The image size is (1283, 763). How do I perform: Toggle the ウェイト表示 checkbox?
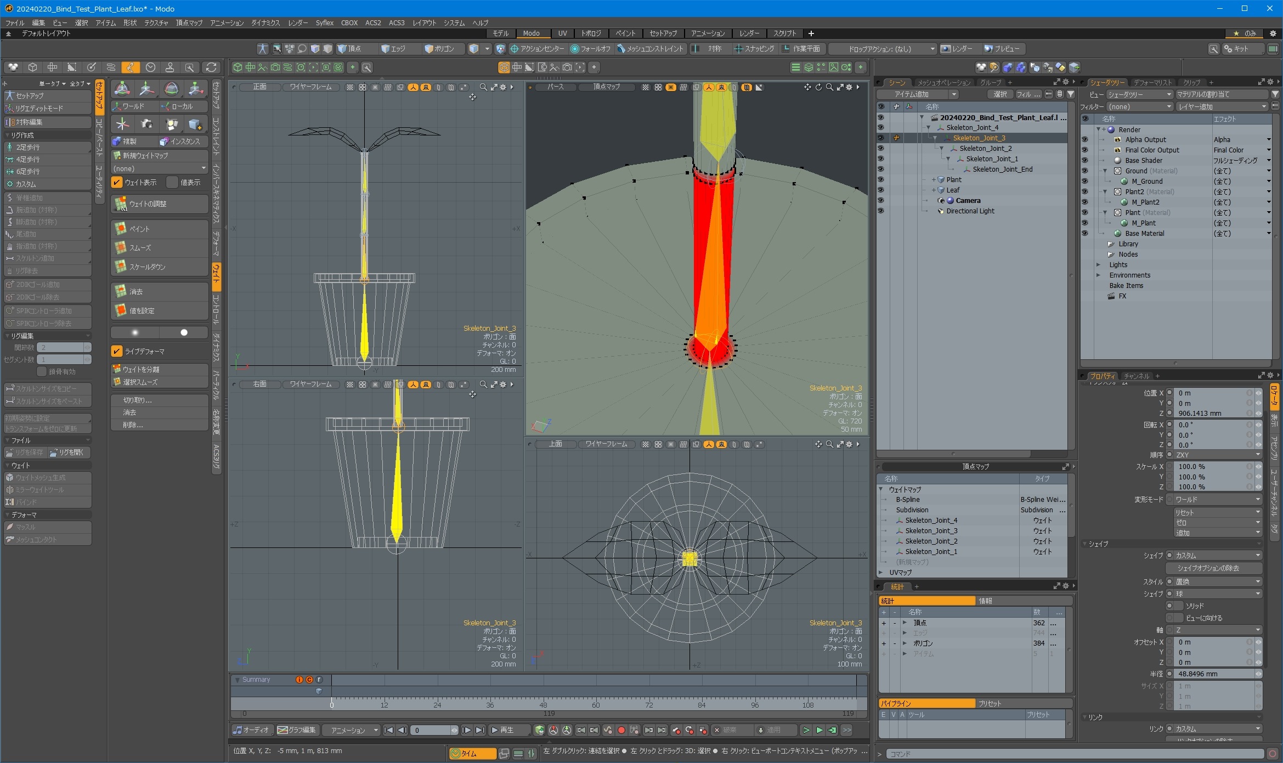pyautogui.click(x=117, y=182)
